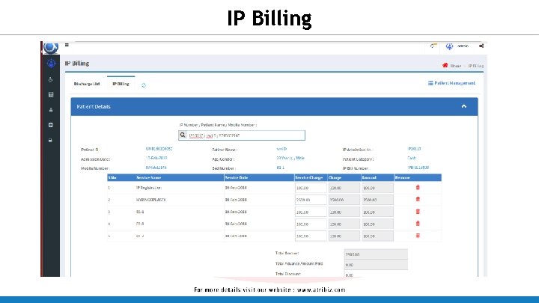Click the Charge cell in row 2
The width and height of the screenshot is (539, 303).
(x=344, y=200)
